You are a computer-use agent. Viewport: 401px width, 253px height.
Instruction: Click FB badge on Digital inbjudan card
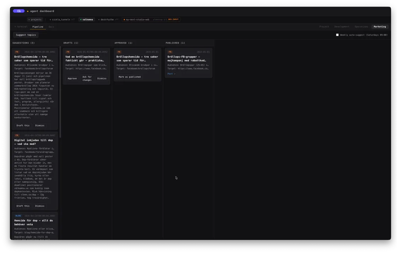coord(17,135)
